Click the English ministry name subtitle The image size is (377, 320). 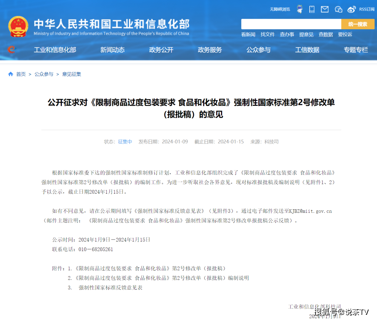[111, 33]
